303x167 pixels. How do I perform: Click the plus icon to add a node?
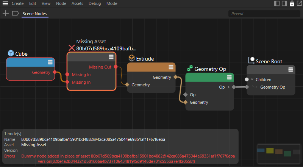pos(6,13)
